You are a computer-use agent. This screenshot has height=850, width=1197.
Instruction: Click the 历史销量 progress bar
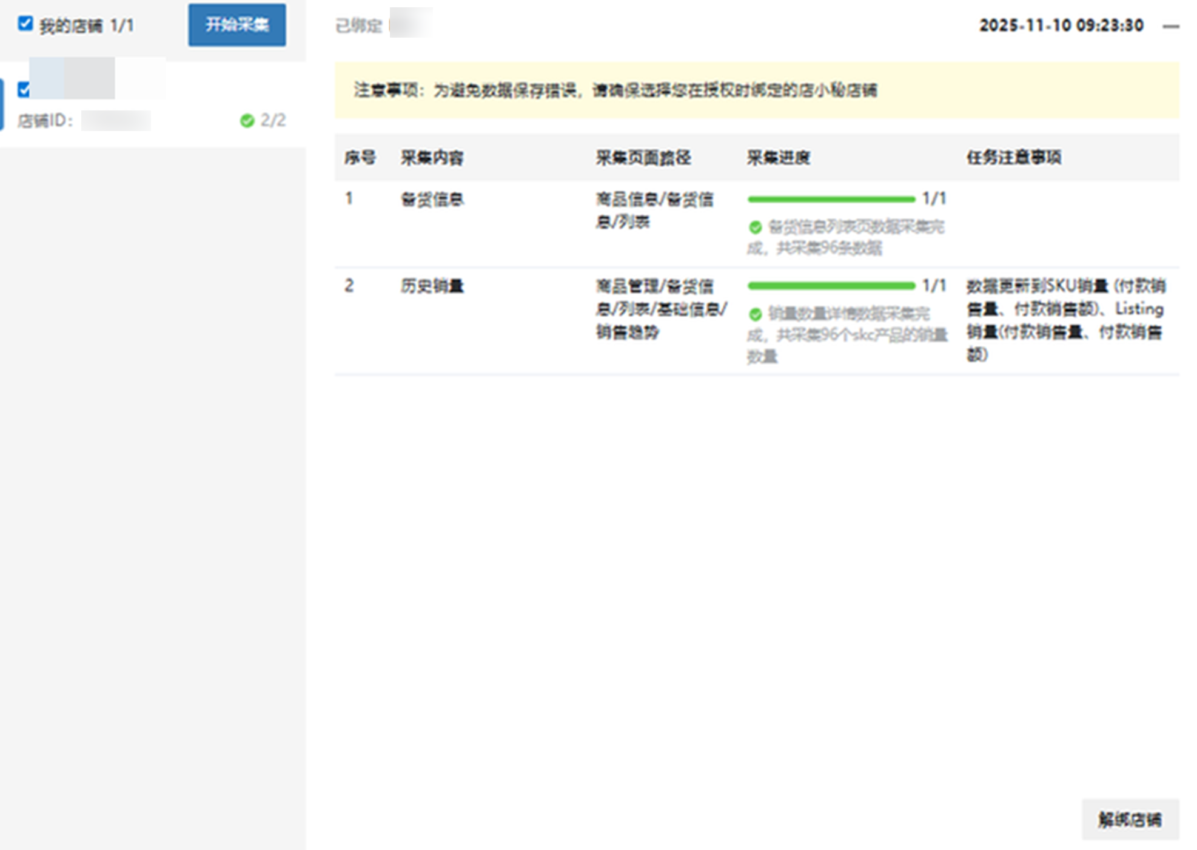pyautogui.click(x=831, y=286)
